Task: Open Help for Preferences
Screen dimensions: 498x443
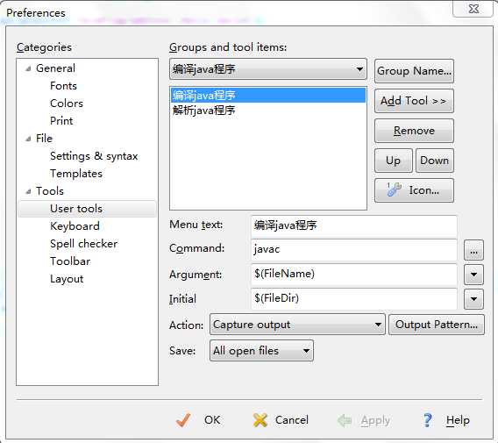Action: coord(446,420)
